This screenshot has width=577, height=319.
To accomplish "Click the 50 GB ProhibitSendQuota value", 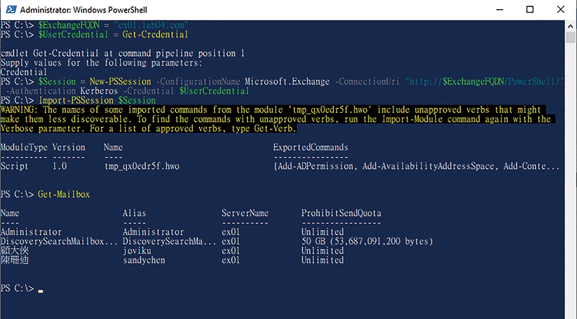I will (367, 241).
